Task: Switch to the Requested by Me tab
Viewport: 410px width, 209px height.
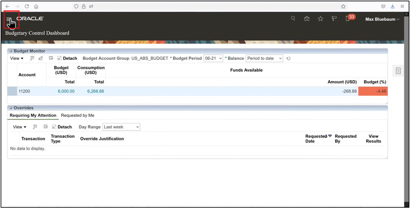Action: (77, 115)
